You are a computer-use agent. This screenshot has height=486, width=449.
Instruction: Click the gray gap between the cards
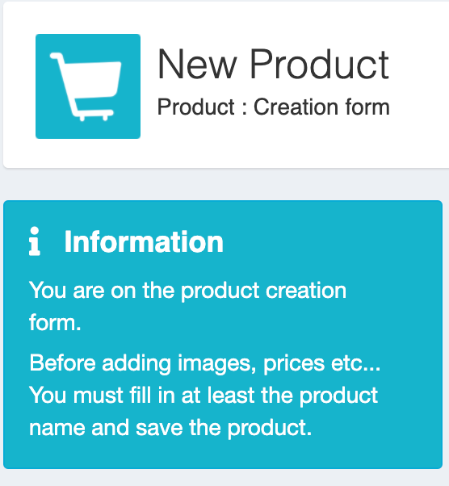224,184
